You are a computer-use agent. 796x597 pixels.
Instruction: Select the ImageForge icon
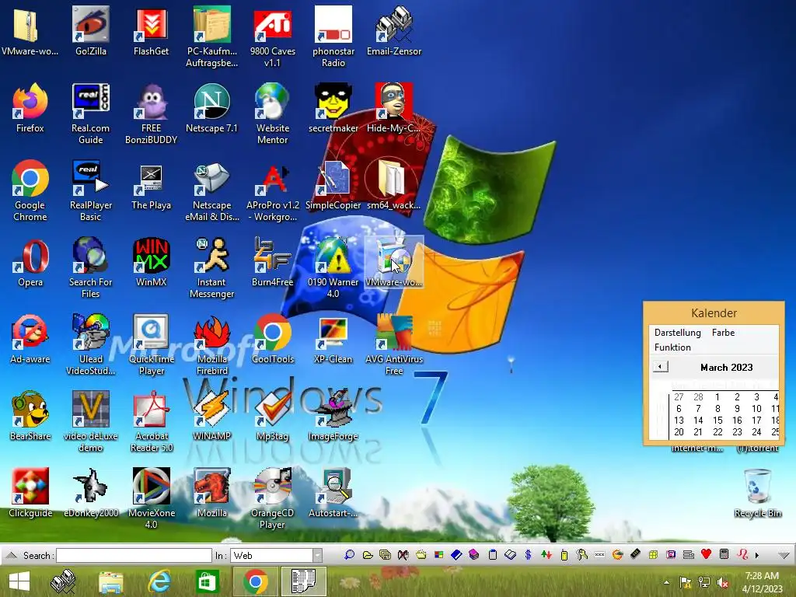[333, 416]
